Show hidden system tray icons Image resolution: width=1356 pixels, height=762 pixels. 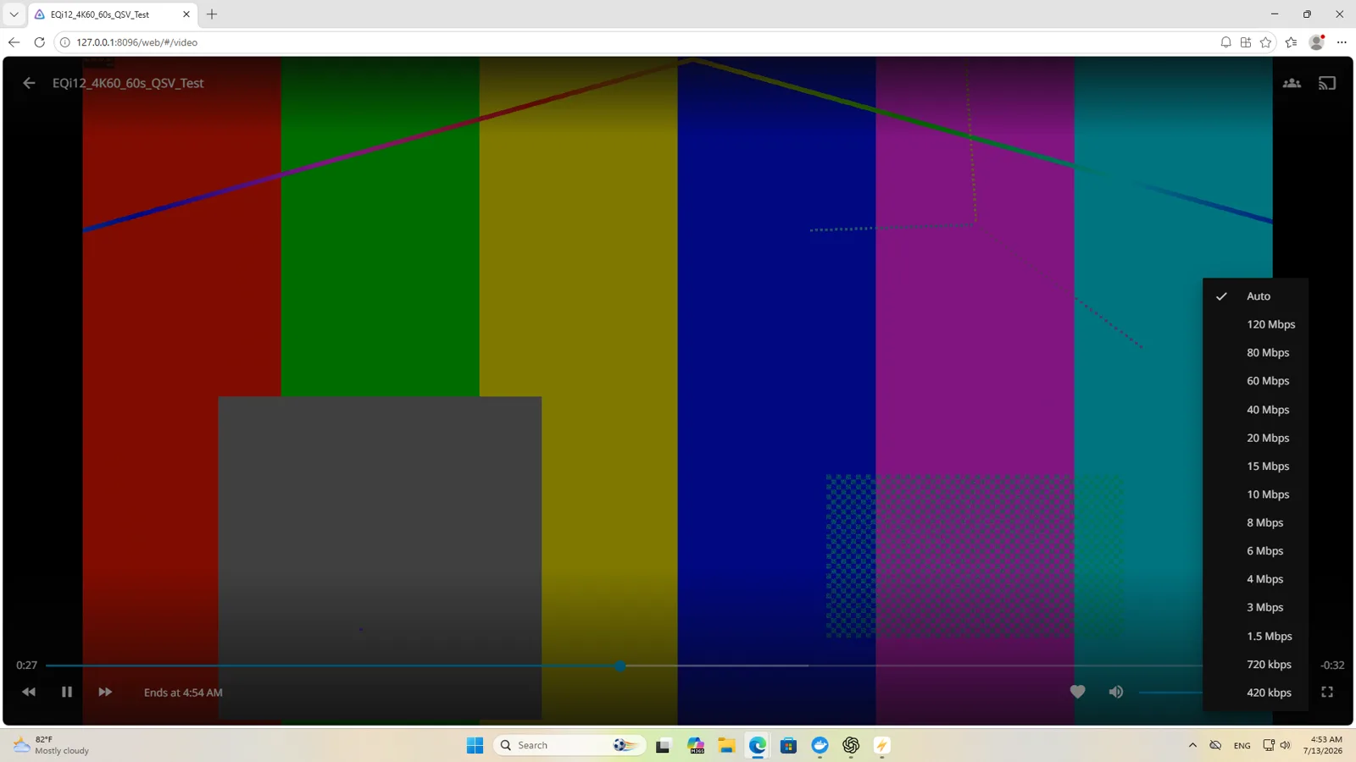point(1192,745)
